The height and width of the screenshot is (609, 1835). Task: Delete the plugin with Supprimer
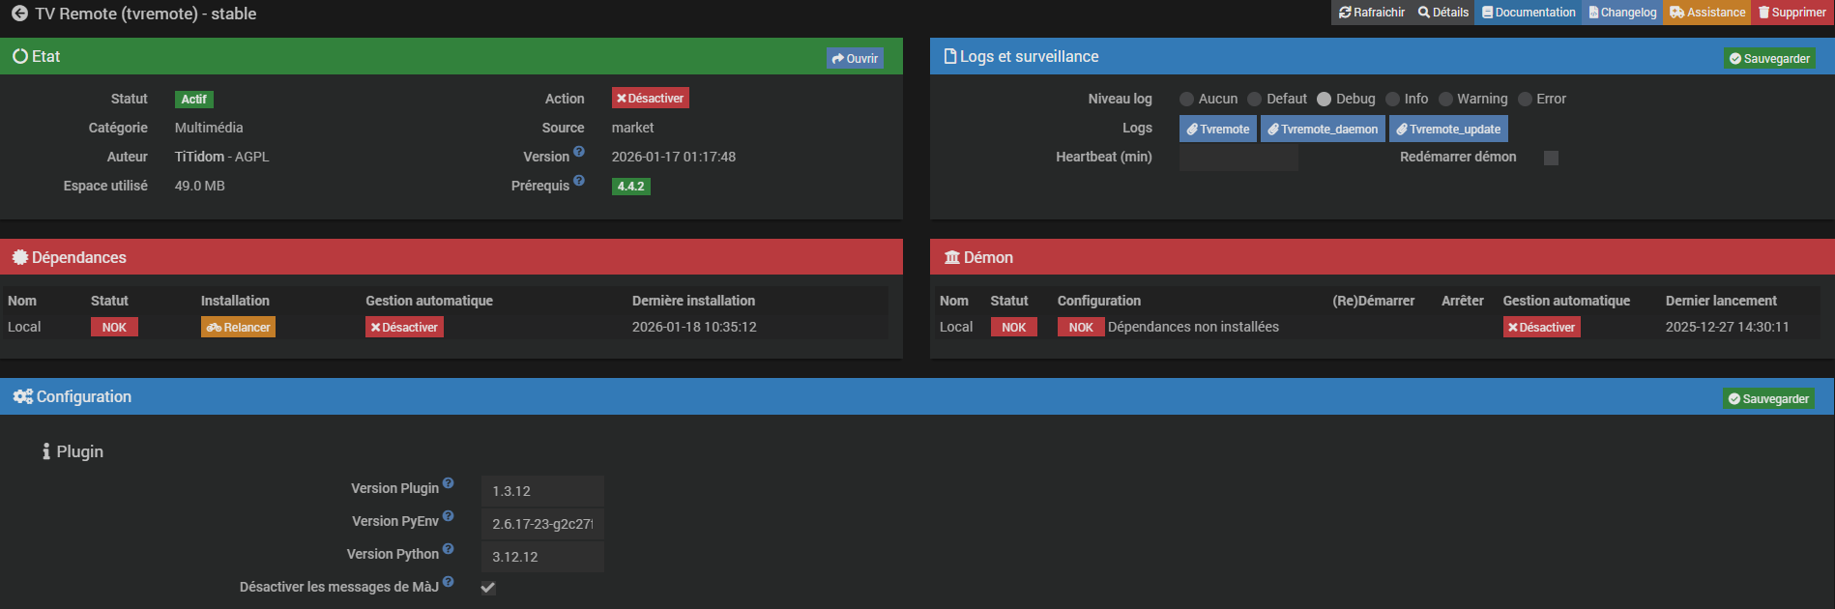coord(1791,13)
